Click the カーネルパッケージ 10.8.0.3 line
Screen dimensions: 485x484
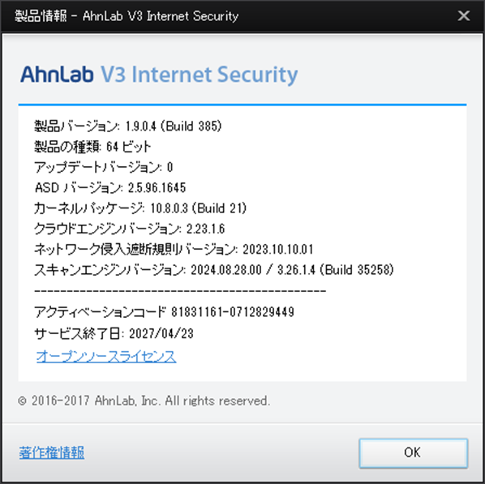(x=140, y=208)
